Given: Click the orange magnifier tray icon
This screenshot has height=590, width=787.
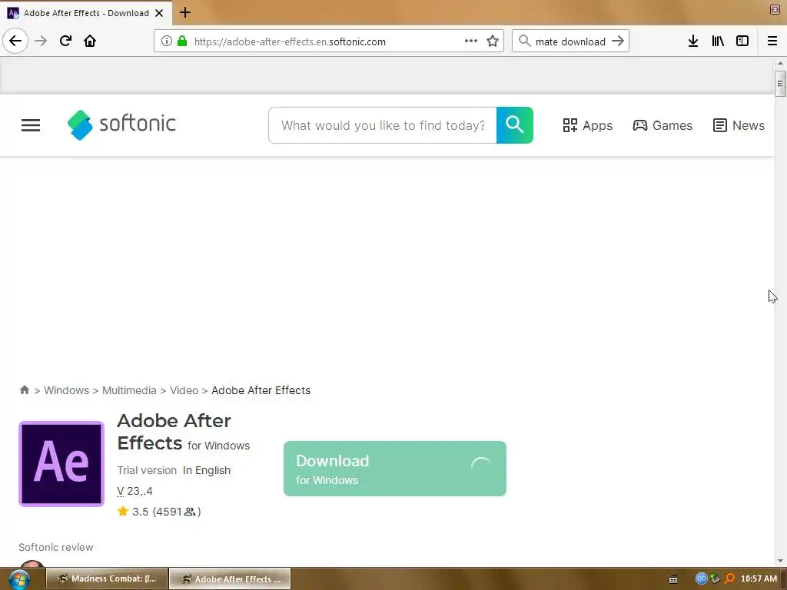Looking at the screenshot, I should point(730,578).
